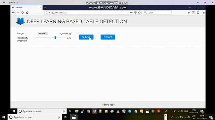Click the bottom taskbar's Task View icon

tap(66, 117)
